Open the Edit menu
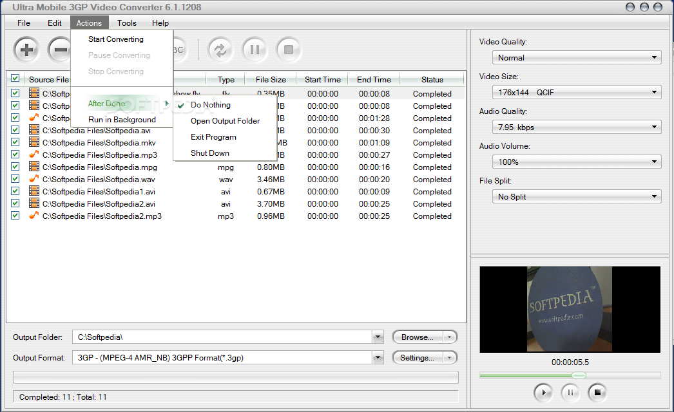The width and height of the screenshot is (674, 412). coord(55,23)
